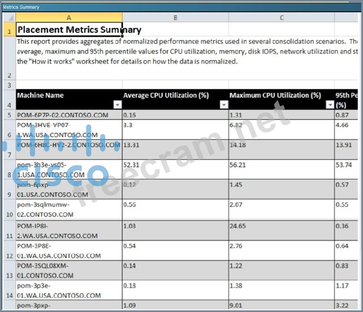The width and height of the screenshot is (363, 312).
Task: Open the Machine Name filter dropdown
Action: click(117, 105)
